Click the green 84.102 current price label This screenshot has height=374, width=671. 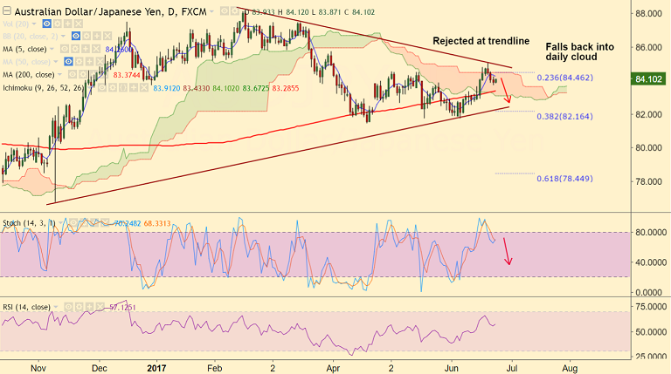tap(649, 79)
